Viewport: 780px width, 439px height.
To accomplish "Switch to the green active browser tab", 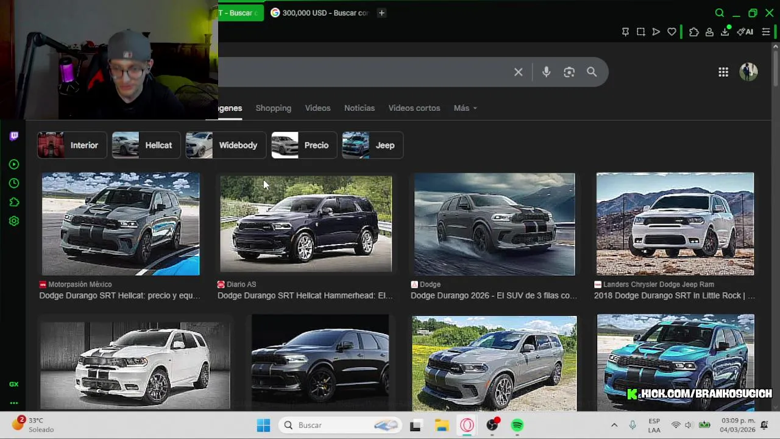I will [241, 13].
